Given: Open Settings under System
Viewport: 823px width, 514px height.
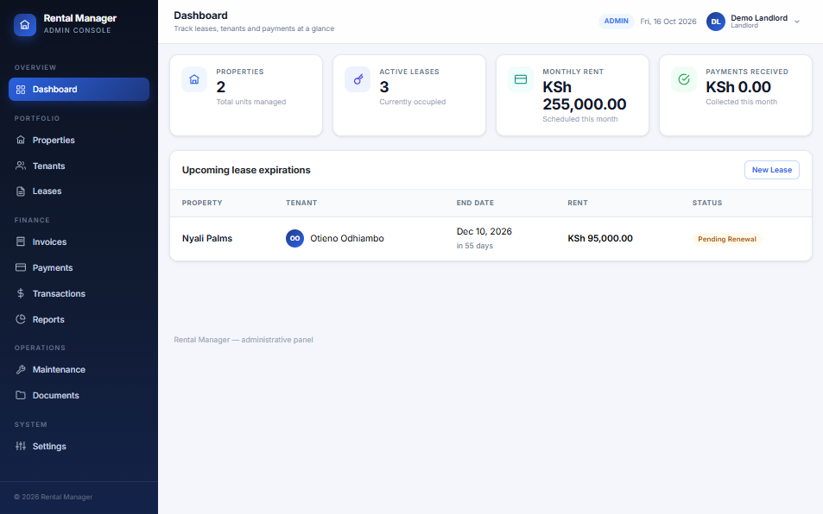Looking at the screenshot, I should 79,446.
